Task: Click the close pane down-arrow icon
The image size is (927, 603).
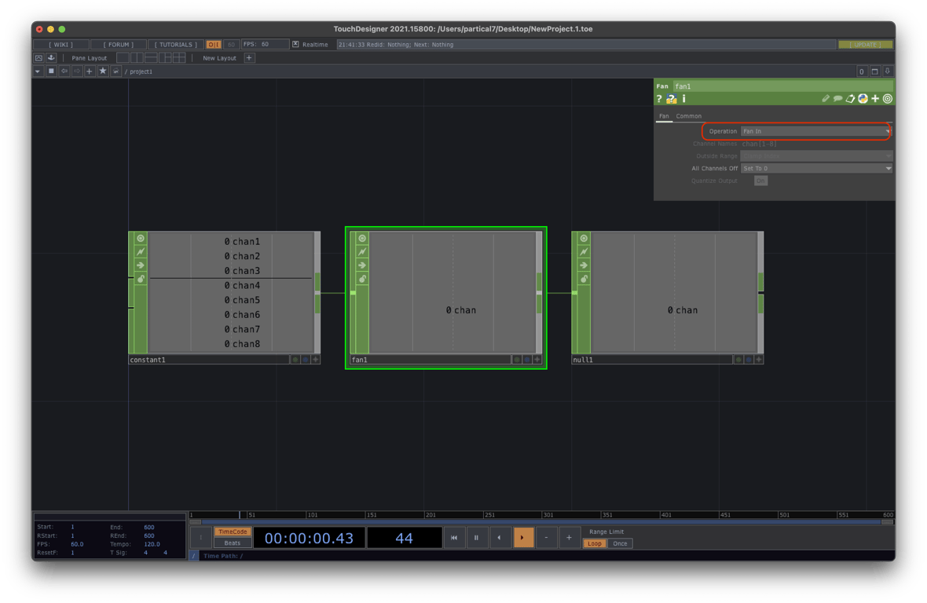Action: click(888, 71)
